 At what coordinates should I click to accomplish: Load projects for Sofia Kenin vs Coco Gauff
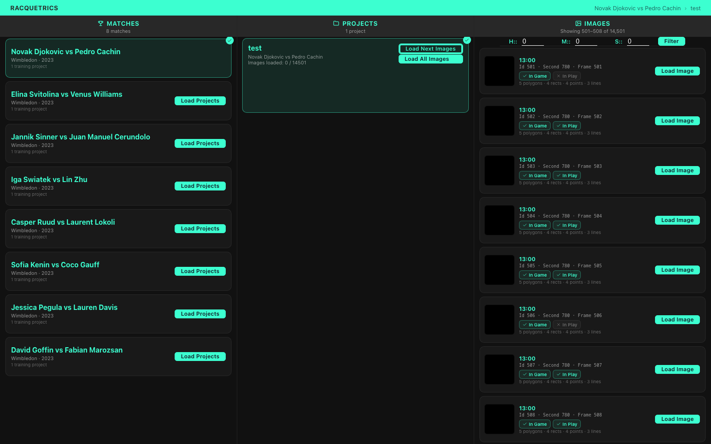point(200,271)
